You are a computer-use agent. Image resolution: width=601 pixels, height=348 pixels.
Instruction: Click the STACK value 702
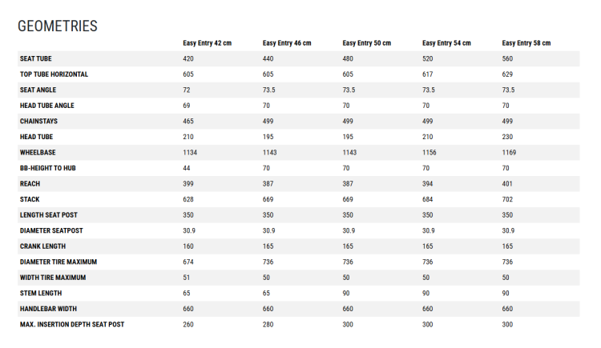[x=507, y=199]
